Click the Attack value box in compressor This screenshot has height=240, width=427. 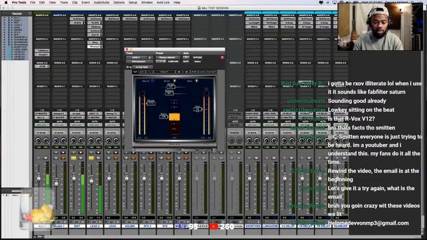click(171, 87)
